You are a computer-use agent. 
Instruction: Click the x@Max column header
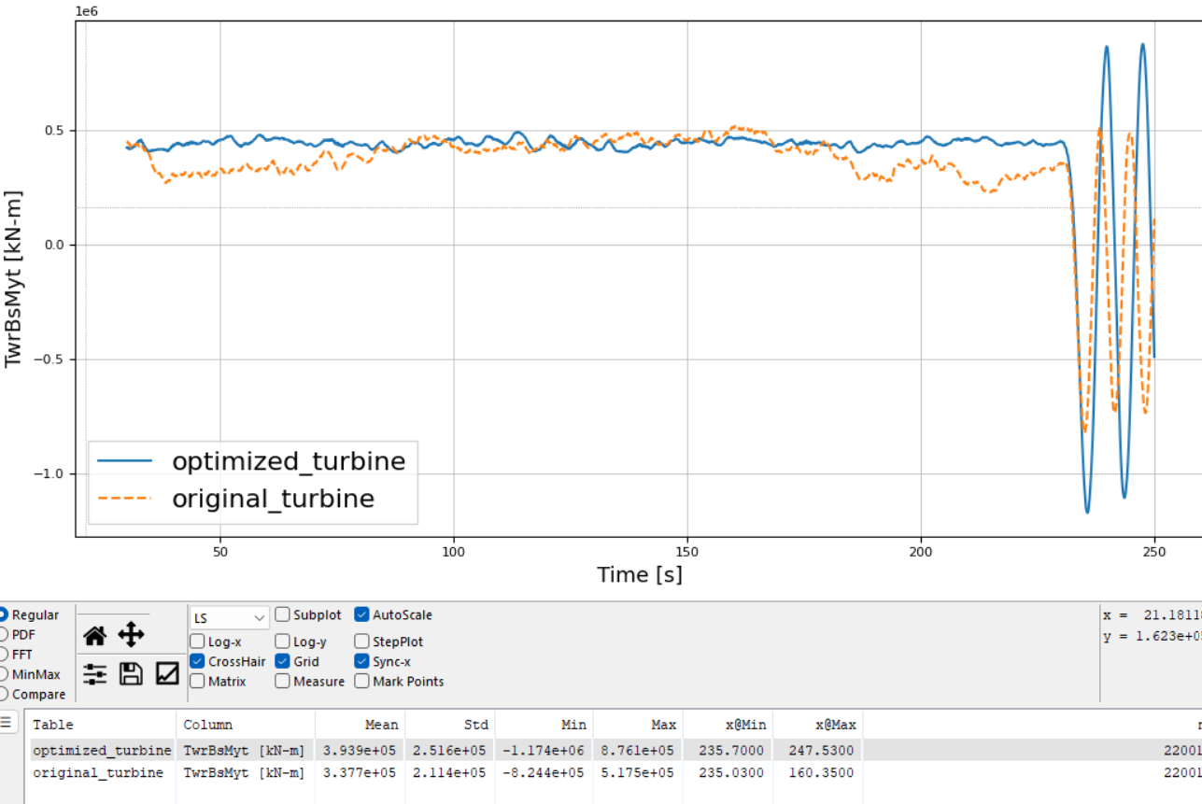(818, 724)
